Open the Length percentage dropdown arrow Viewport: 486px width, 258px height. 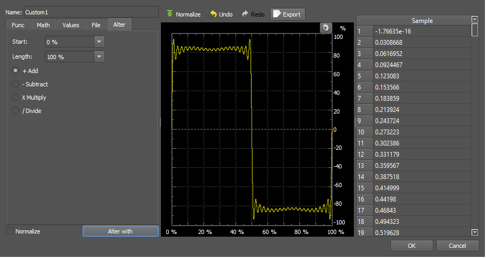click(99, 57)
